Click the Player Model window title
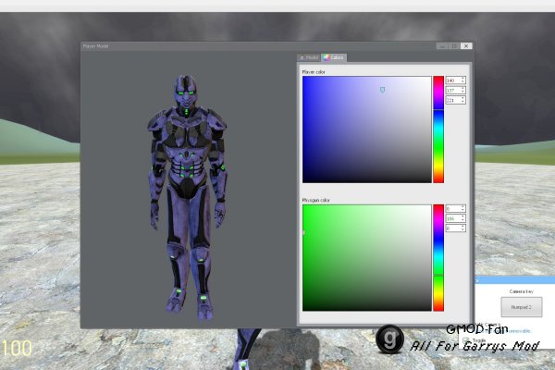The height and width of the screenshot is (370, 555). tap(95, 46)
